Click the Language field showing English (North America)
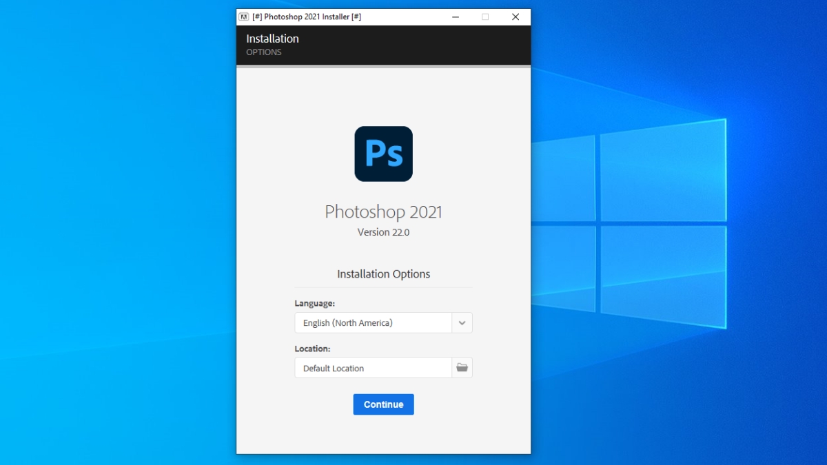 372,322
